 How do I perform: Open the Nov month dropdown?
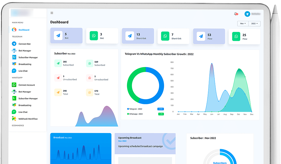click(x=243, y=23)
